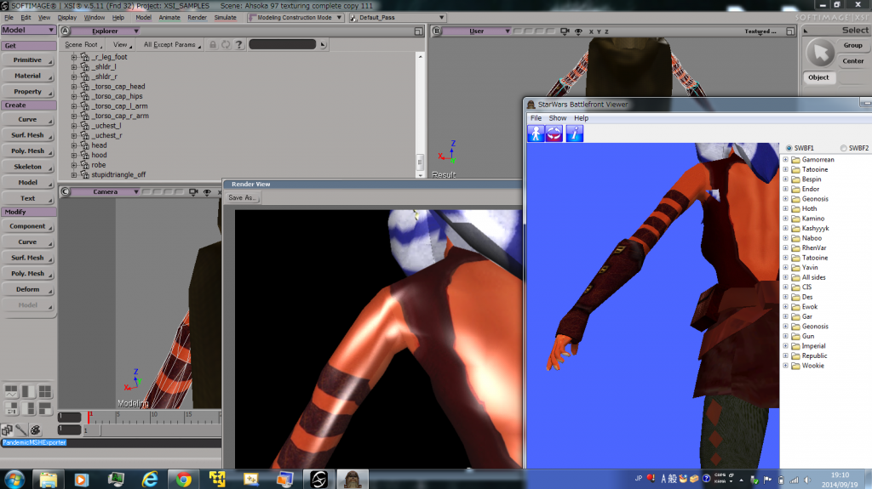Viewport: 872px width, 489px height.
Task: Expand the Kashyyyk folder in viewer tree
Action: point(785,229)
